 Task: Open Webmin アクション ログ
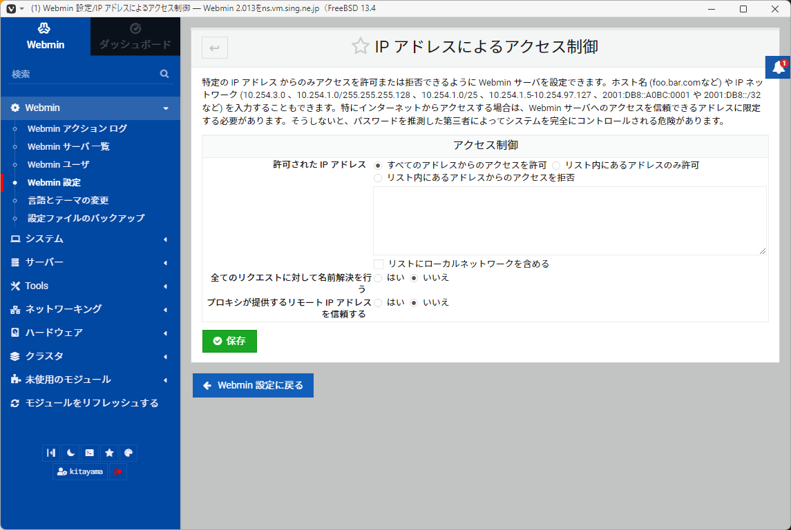click(77, 128)
